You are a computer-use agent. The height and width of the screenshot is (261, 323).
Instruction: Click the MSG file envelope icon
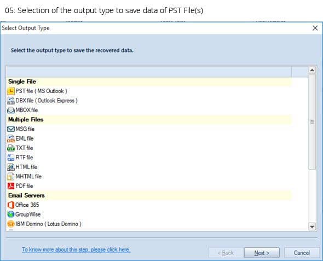11,129
